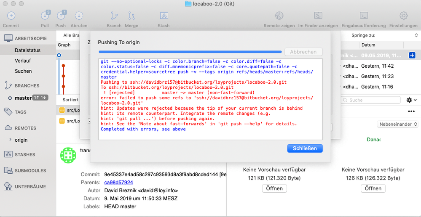Click the Abbrechen button

click(303, 52)
